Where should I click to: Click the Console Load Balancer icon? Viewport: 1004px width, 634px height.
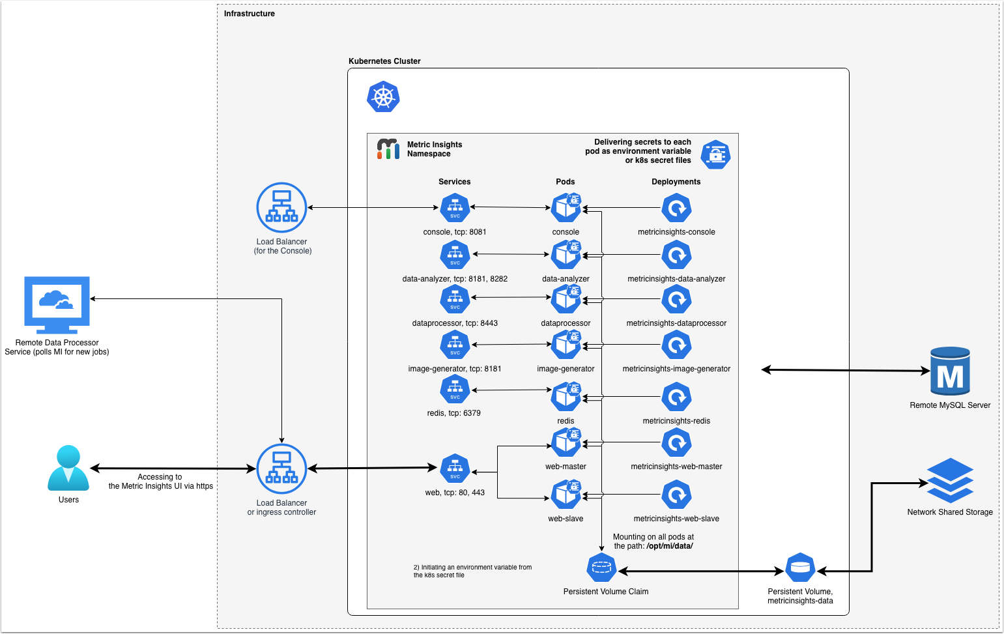tap(281, 207)
